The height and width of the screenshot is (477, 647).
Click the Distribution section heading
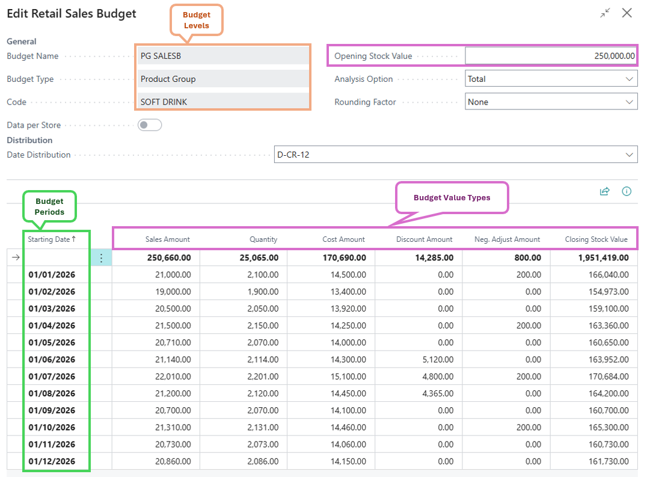click(x=29, y=140)
